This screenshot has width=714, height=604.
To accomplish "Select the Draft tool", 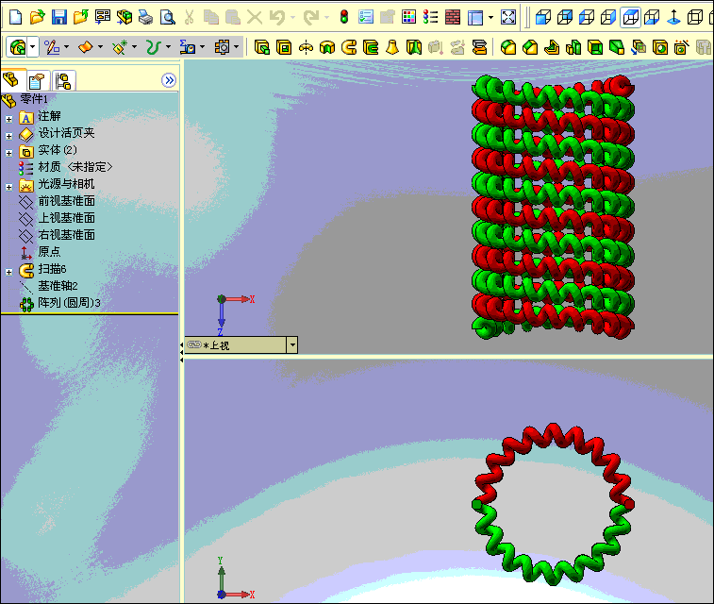I will pos(616,47).
